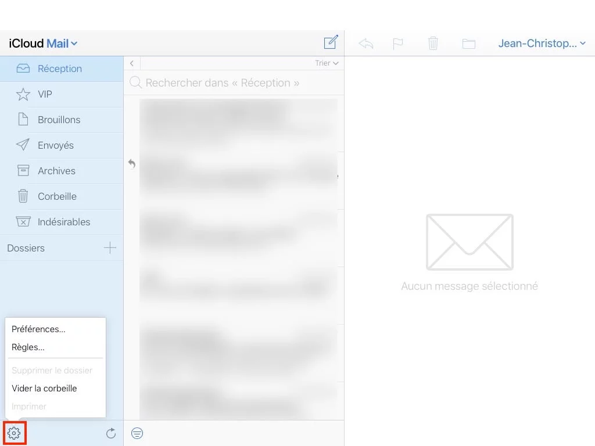Move message using the folder icon
The height and width of the screenshot is (446, 595).
(469, 42)
